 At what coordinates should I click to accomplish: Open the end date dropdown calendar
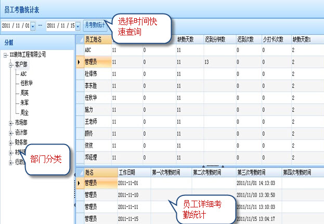point(79,25)
